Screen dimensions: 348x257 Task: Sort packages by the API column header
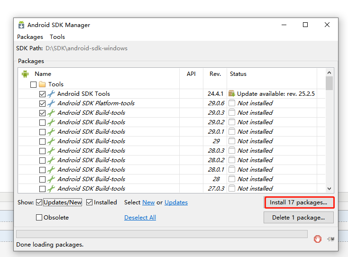pyautogui.click(x=191, y=74)
